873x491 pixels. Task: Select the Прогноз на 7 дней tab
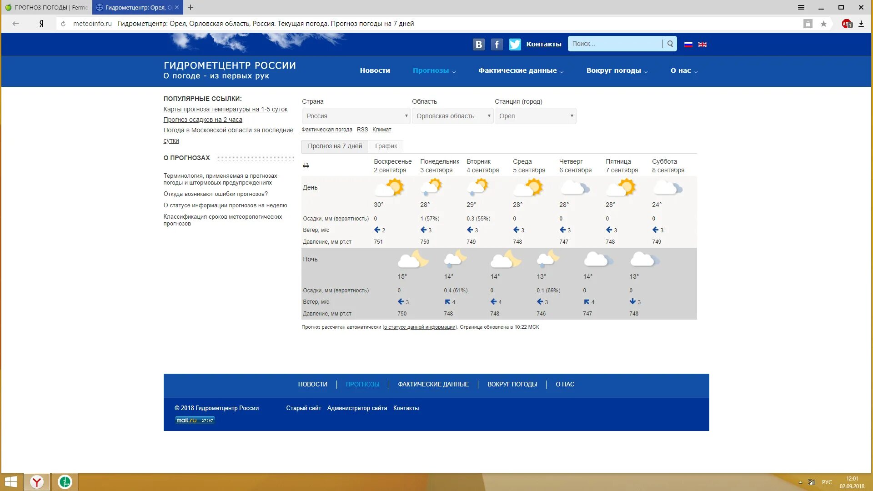pyautogui.click(x=335, y=146)
